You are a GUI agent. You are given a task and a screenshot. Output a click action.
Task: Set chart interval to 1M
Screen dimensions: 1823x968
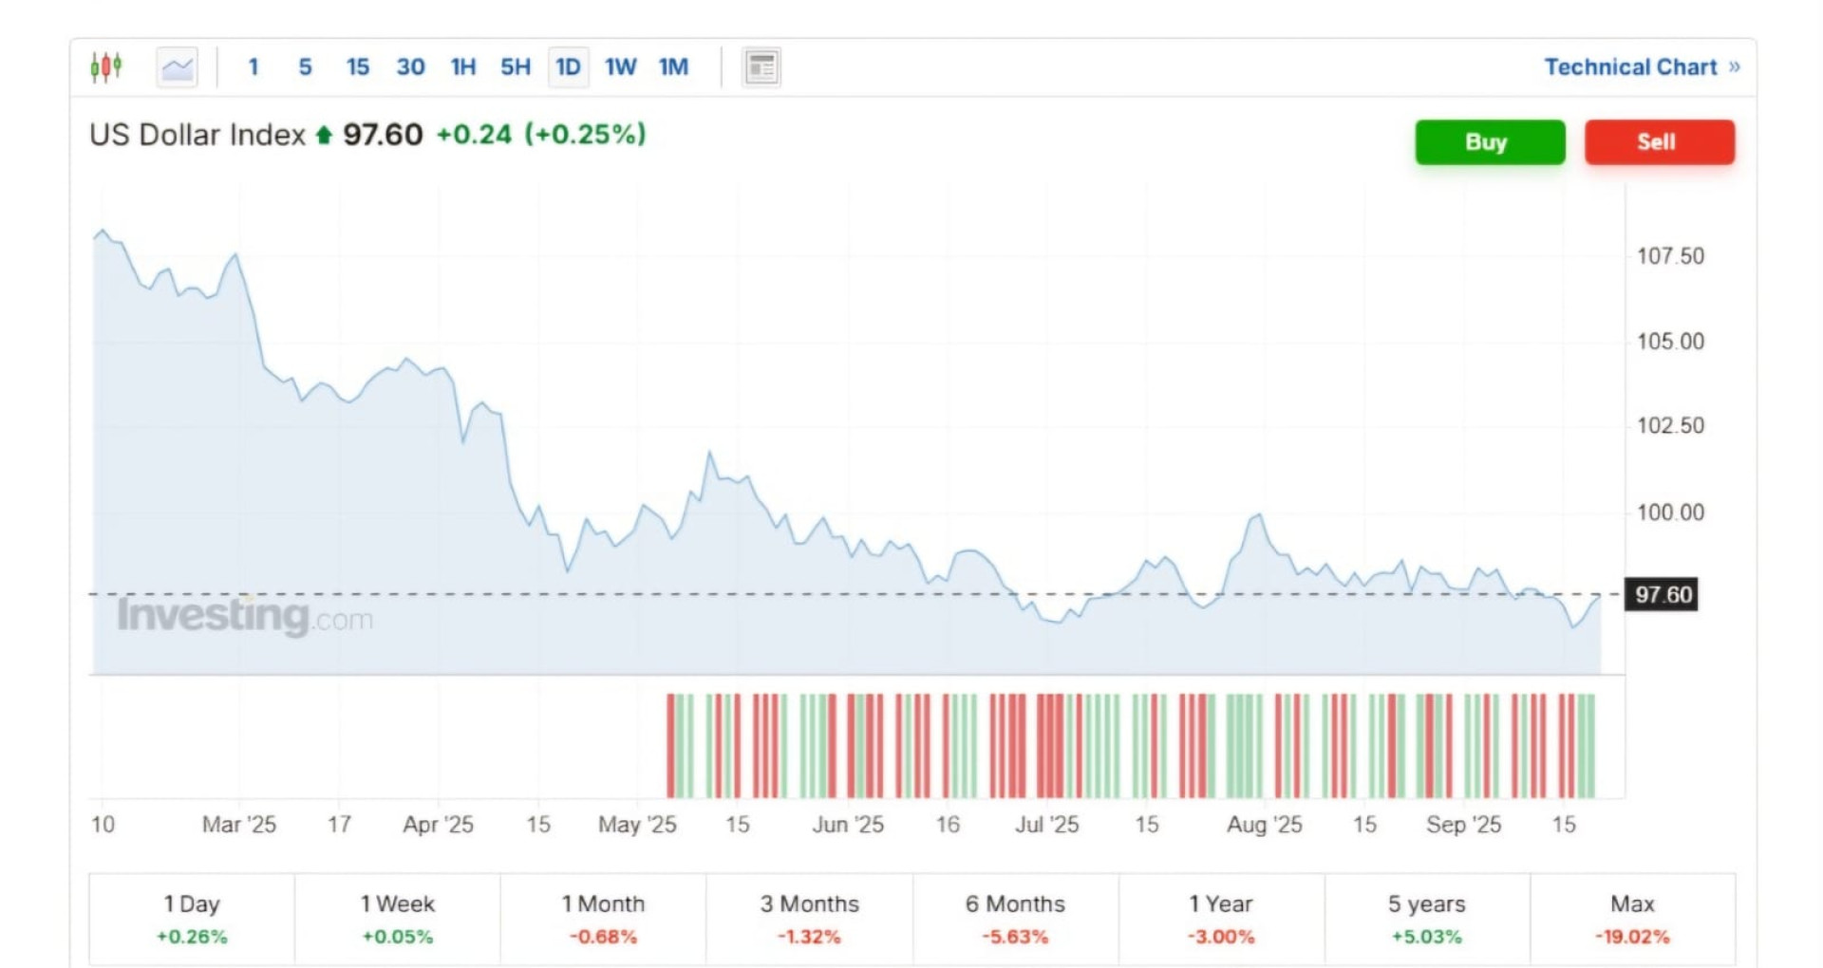point(673,67)
